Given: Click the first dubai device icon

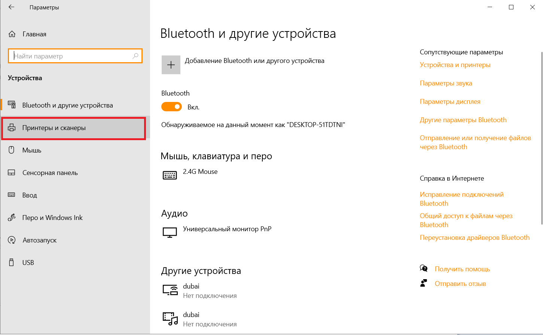Looking at the screenshot, I should tap(170, 290).
